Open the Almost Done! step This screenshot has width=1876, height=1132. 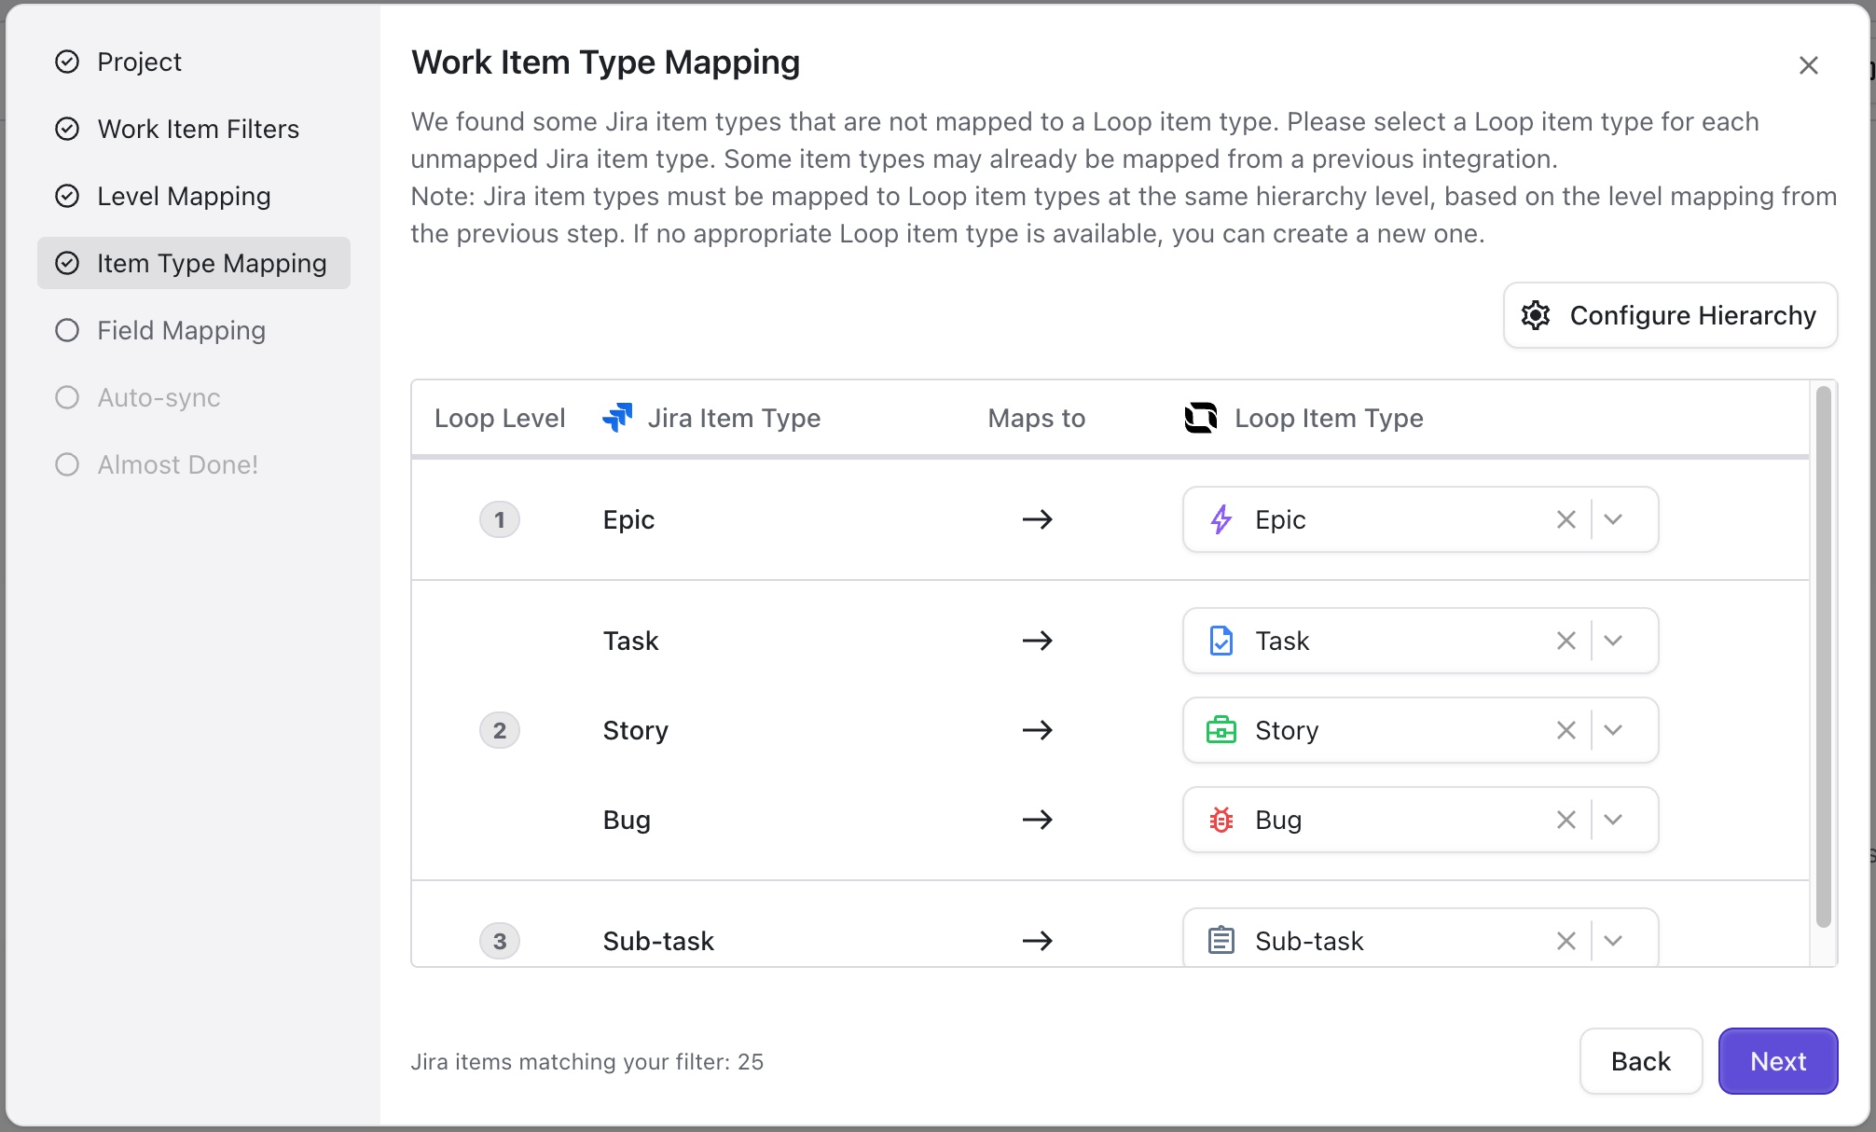pos(194,464)
